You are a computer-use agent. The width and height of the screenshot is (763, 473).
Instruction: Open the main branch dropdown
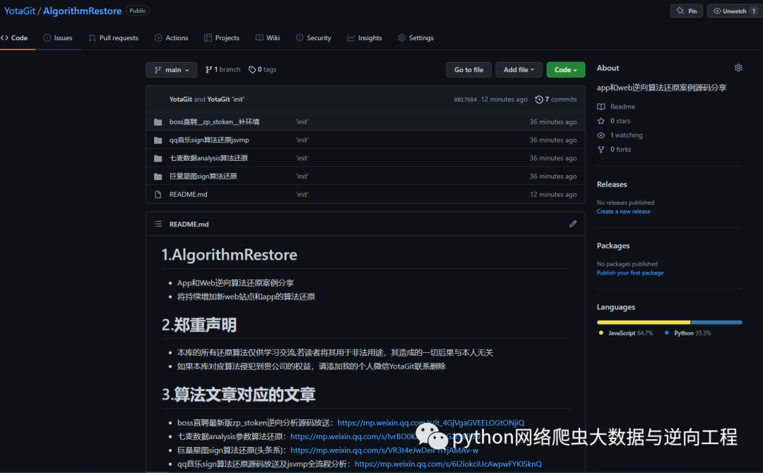click(x=171, y=69)
